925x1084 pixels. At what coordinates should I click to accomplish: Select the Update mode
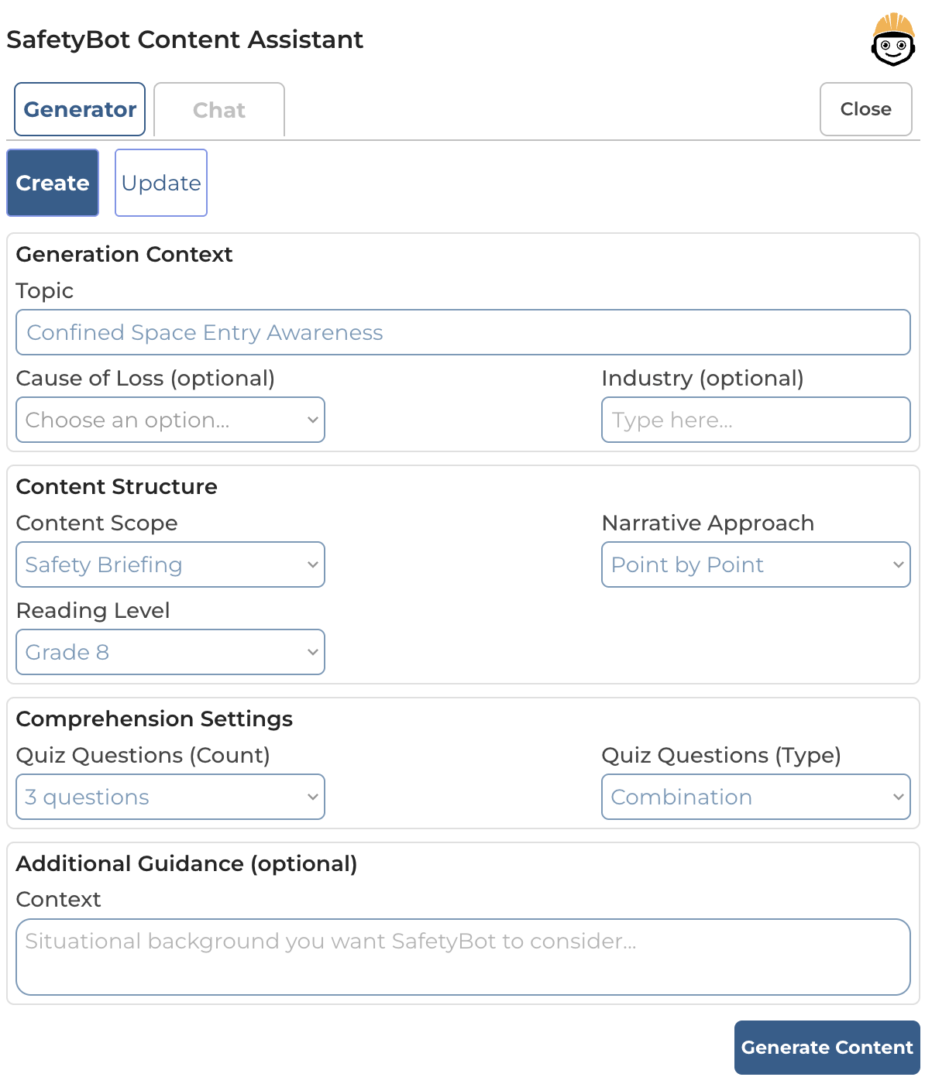(x=160, y=183)
